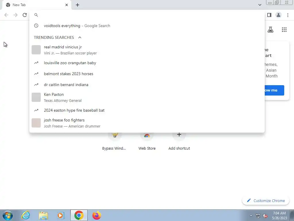The height and width of the screenshot is (221, 294).
Task: Open Windows Explorer from taskbar
Action: pyautogui.click(x=43, y=215)
